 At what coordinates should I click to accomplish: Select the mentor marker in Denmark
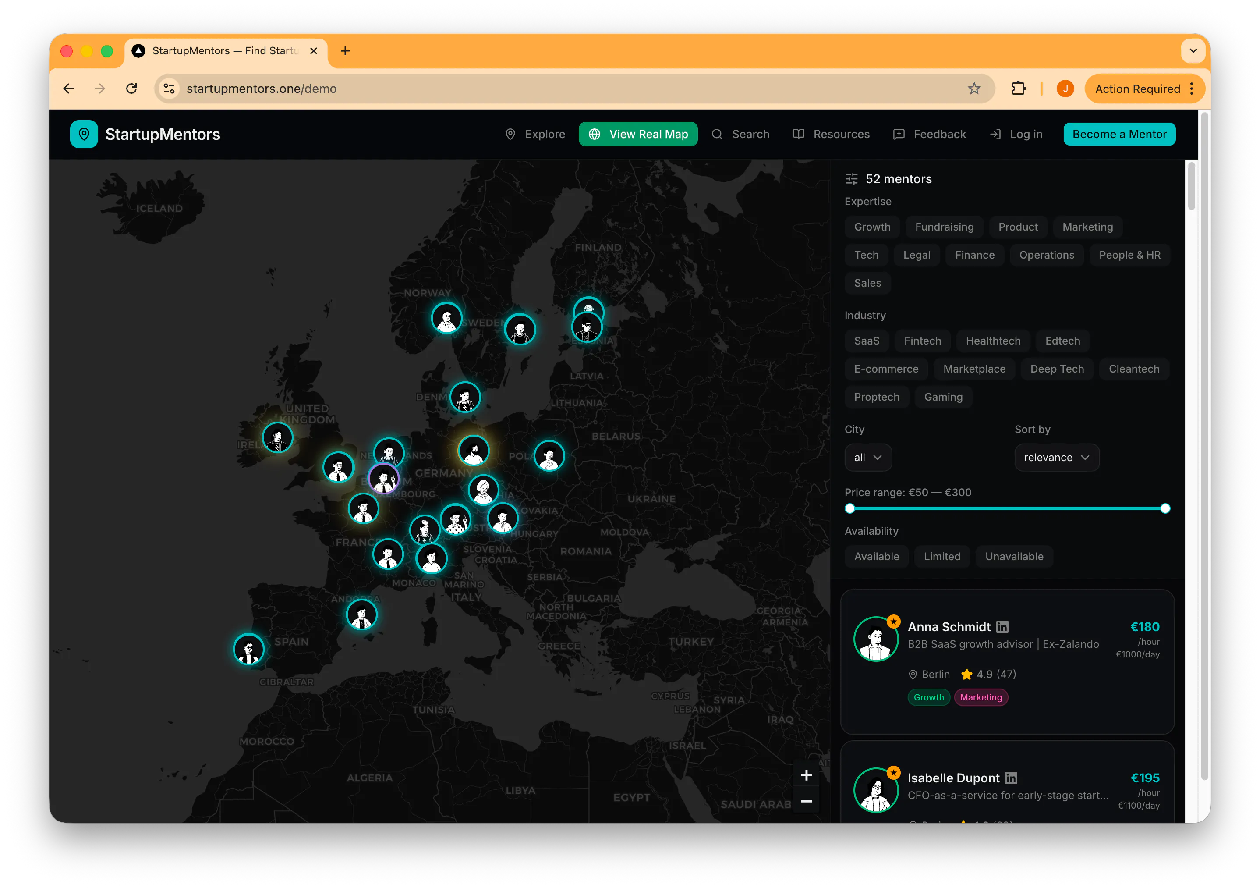coord(465,397)
